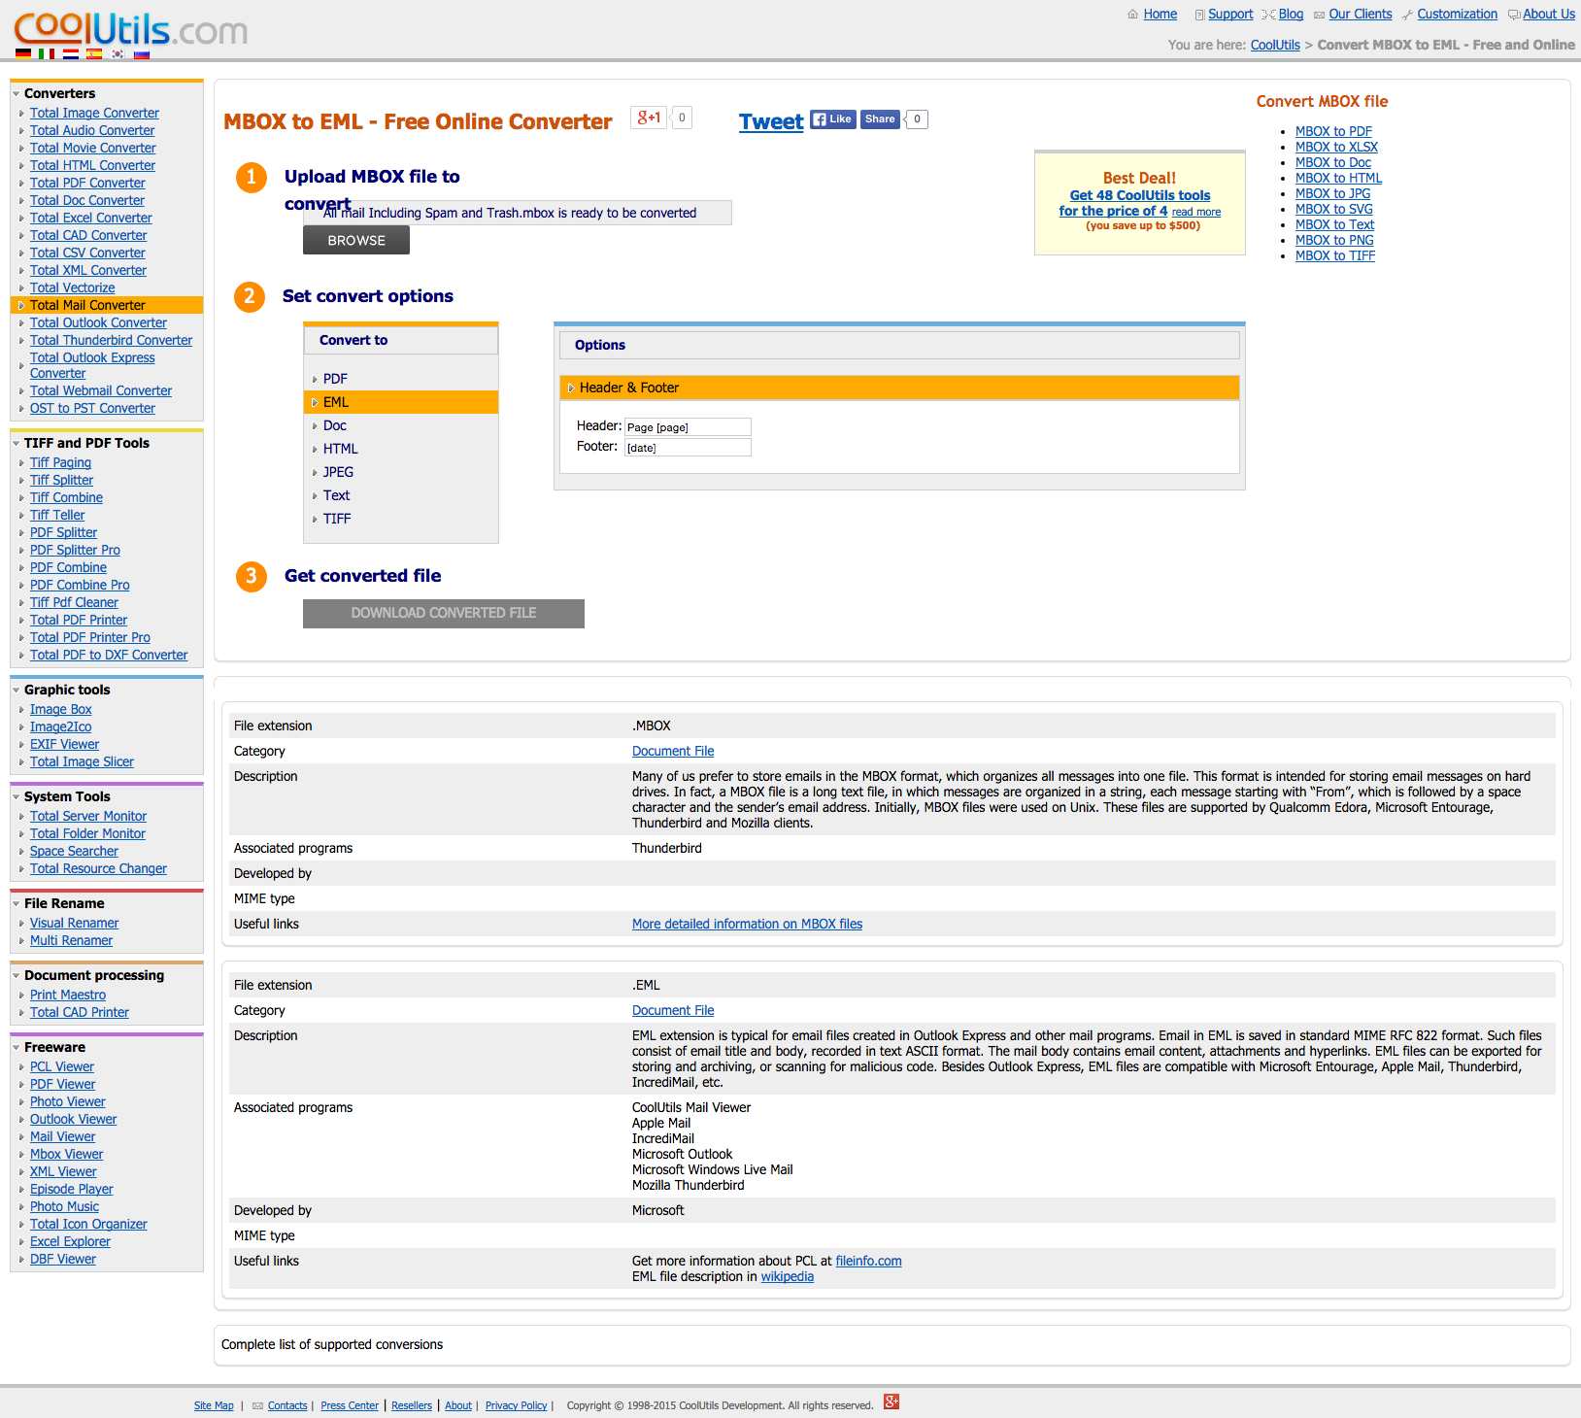Switch to Italian language flag
The height and width of the screenshot is (1418, 1581).
pos(47,54)
